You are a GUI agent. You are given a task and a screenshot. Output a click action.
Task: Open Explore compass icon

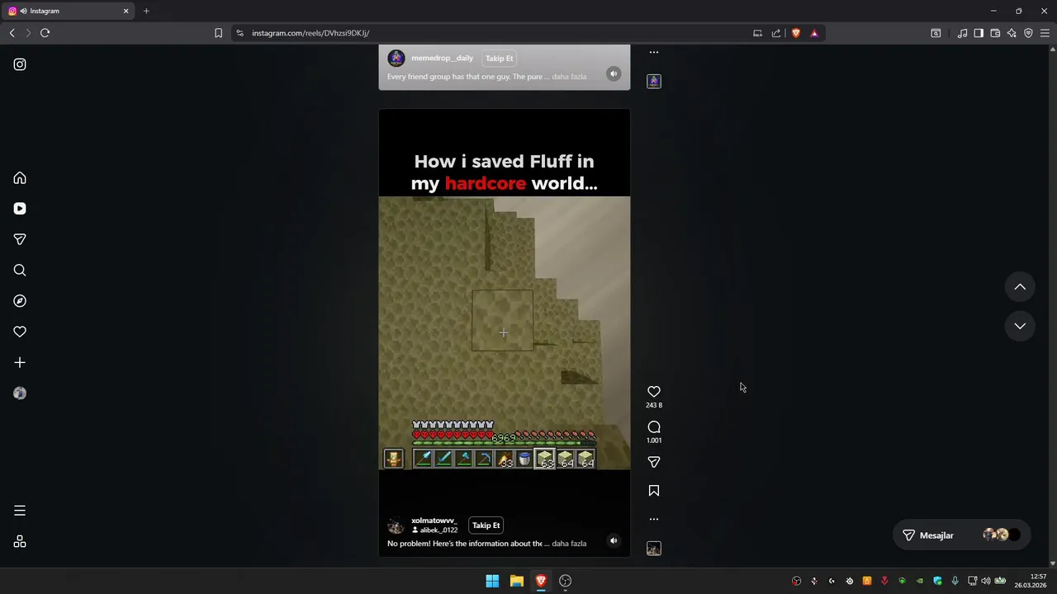20,301
